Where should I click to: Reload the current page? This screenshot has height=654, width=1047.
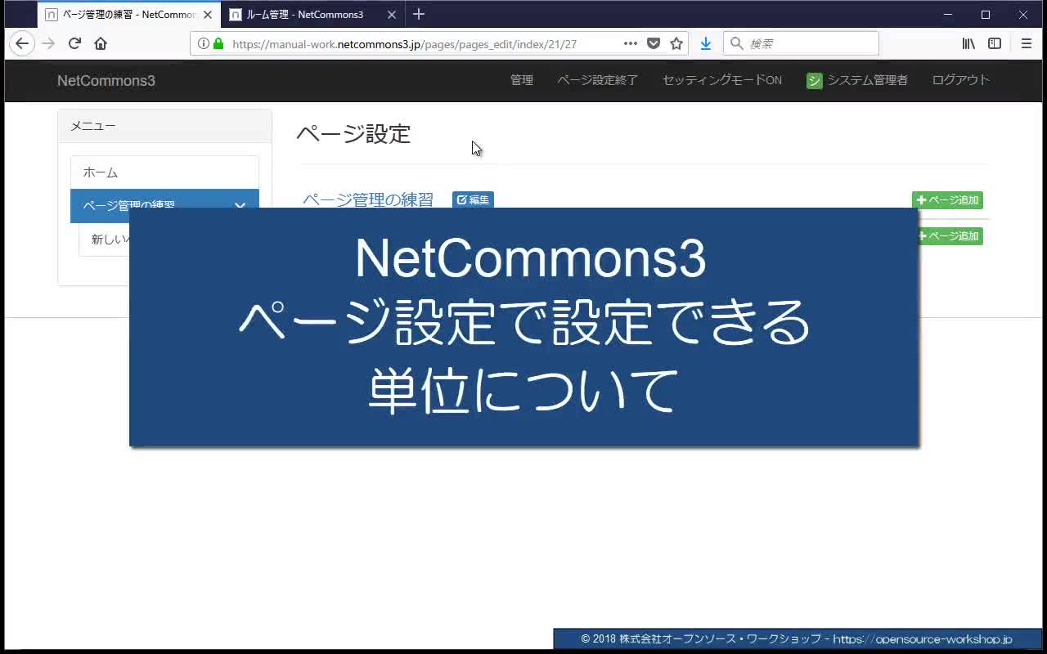tap(74, 43)
